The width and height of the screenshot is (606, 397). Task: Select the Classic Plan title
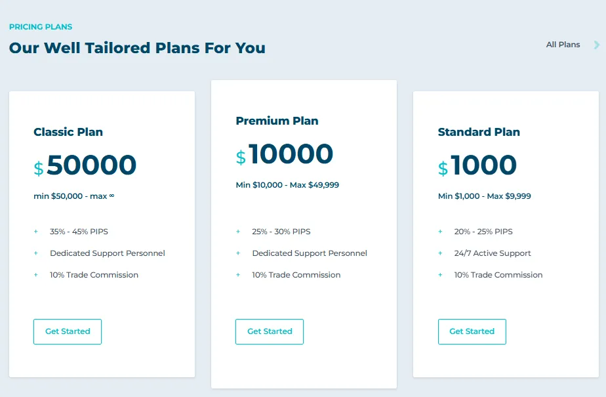[x=68, y=132]
